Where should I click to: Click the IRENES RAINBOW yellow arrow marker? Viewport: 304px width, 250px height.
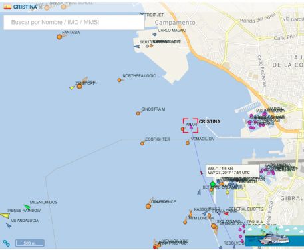point(5,215)
